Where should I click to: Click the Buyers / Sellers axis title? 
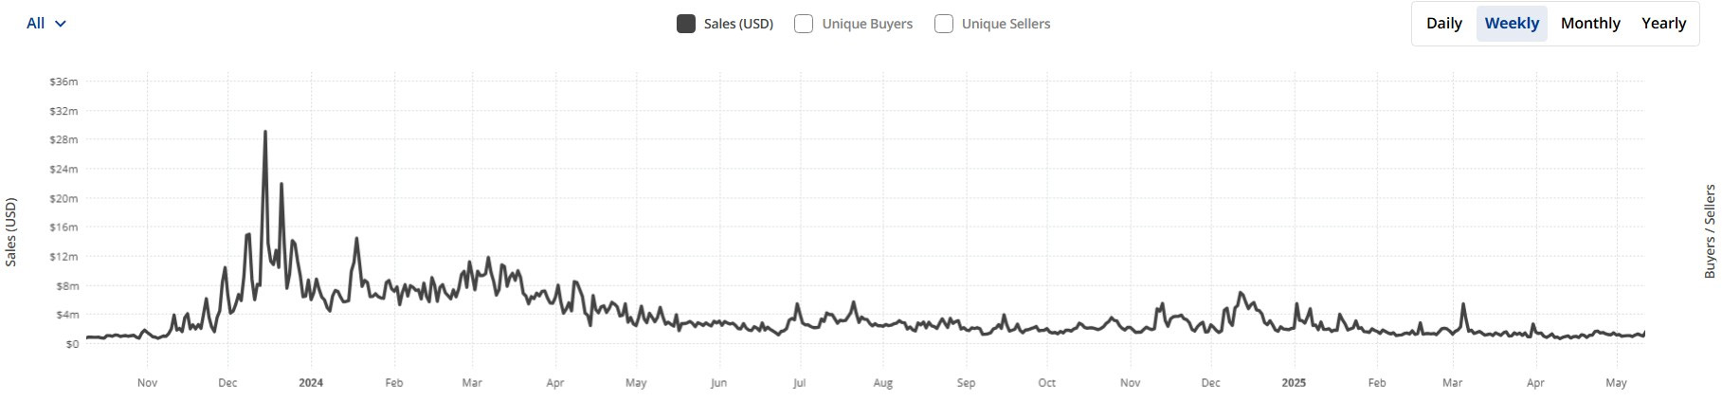[x=1710, y=231]
